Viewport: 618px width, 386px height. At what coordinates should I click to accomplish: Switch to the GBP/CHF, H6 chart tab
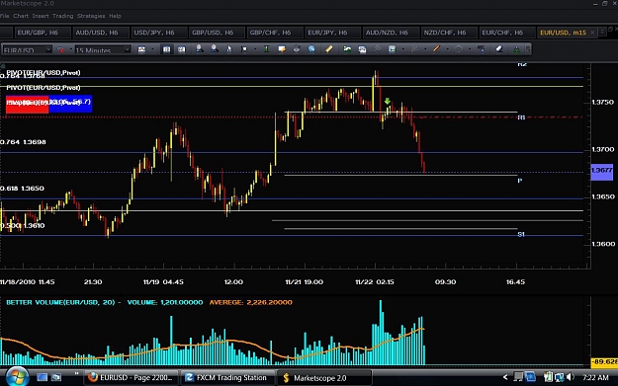(274, 33)
